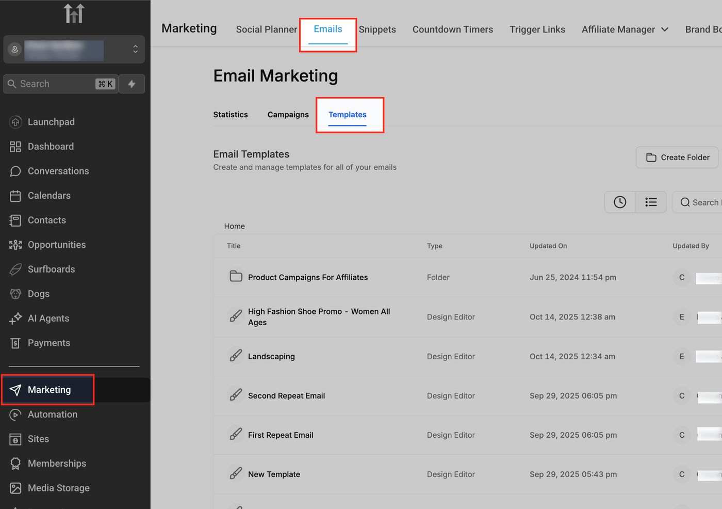
Task: Open AI Agents in sidebar
Action: click(48, 319)
